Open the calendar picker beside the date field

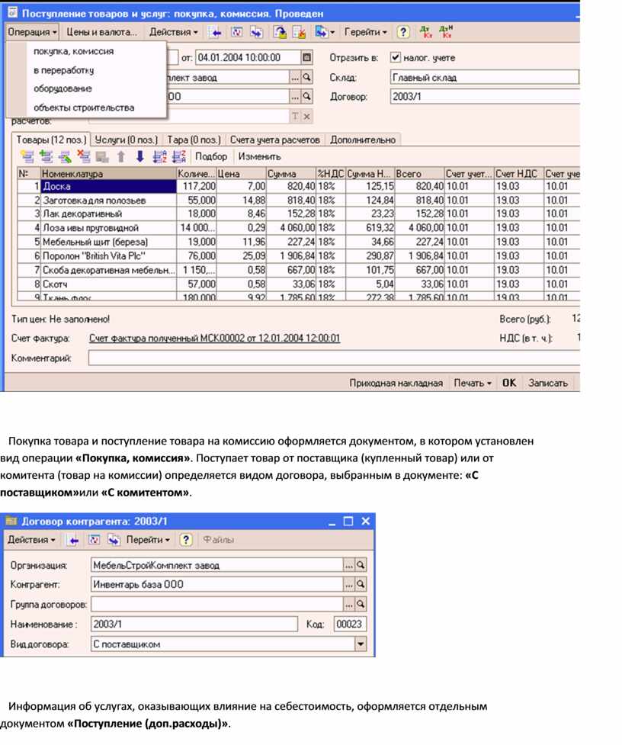[307, 57]
